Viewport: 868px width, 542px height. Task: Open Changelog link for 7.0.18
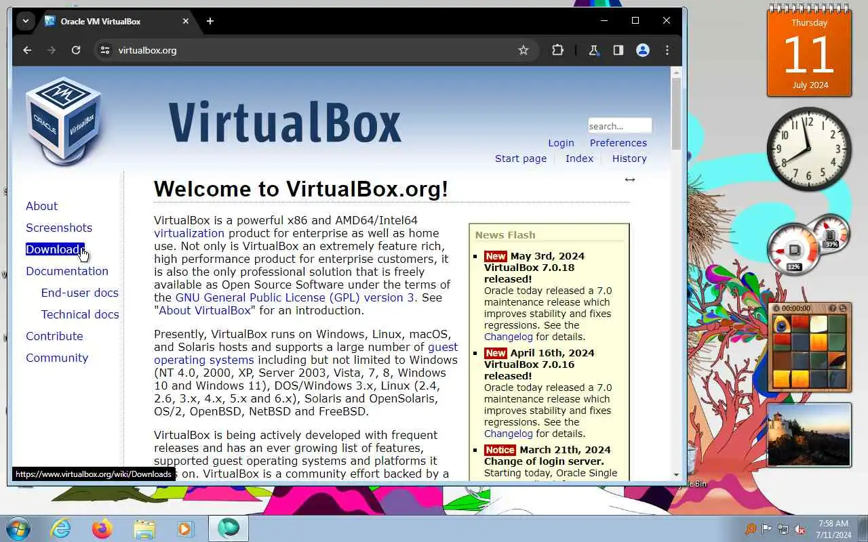(509, 337)
